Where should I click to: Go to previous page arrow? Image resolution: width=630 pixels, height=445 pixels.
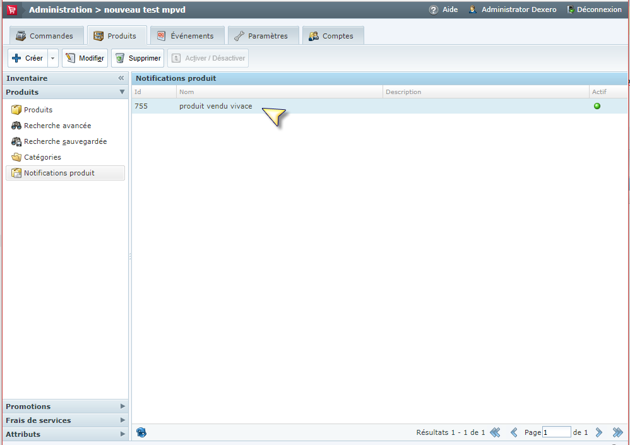(514, 432)
